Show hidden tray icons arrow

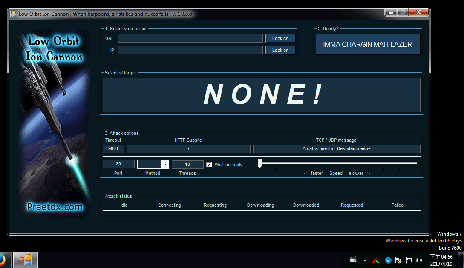point(365,260)
